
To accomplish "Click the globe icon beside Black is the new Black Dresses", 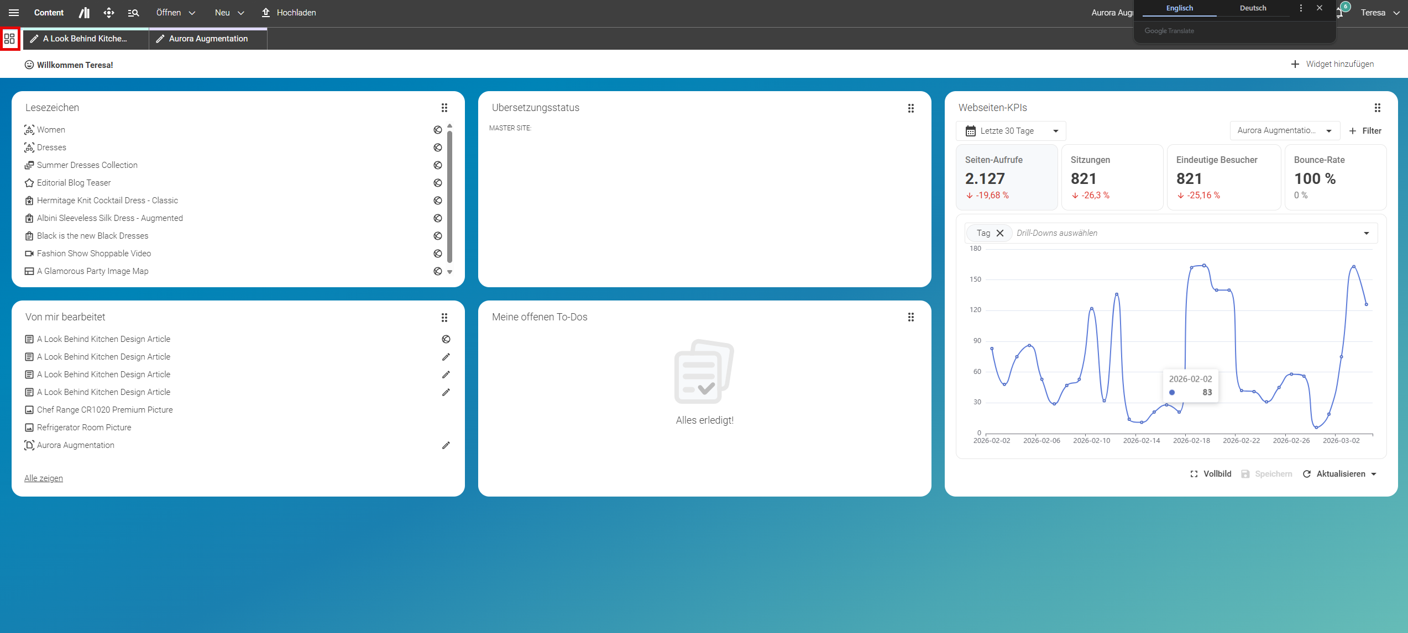I will click(438, 236).
